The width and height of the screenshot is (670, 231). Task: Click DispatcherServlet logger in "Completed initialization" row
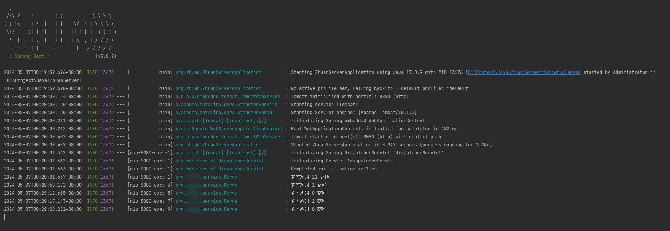pyautogui.click(x=220, y=169)
